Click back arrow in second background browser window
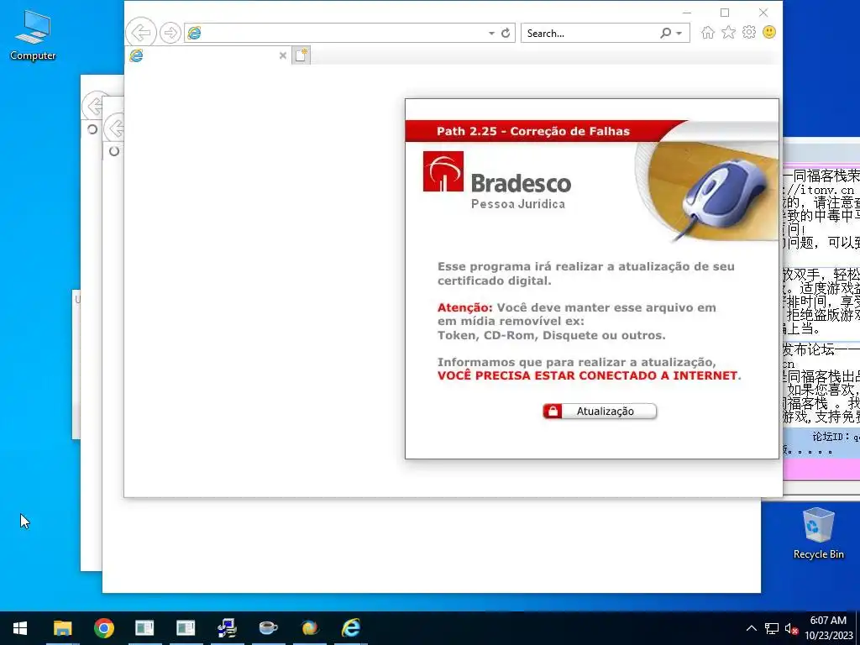Viewport: 860px width, 645px height. [114, 128]
